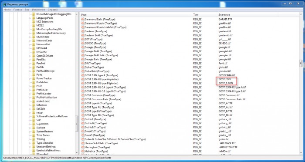Click the tree pane scroll down arrow
Viewport: 305px width, 162px height.
[77, 153]
